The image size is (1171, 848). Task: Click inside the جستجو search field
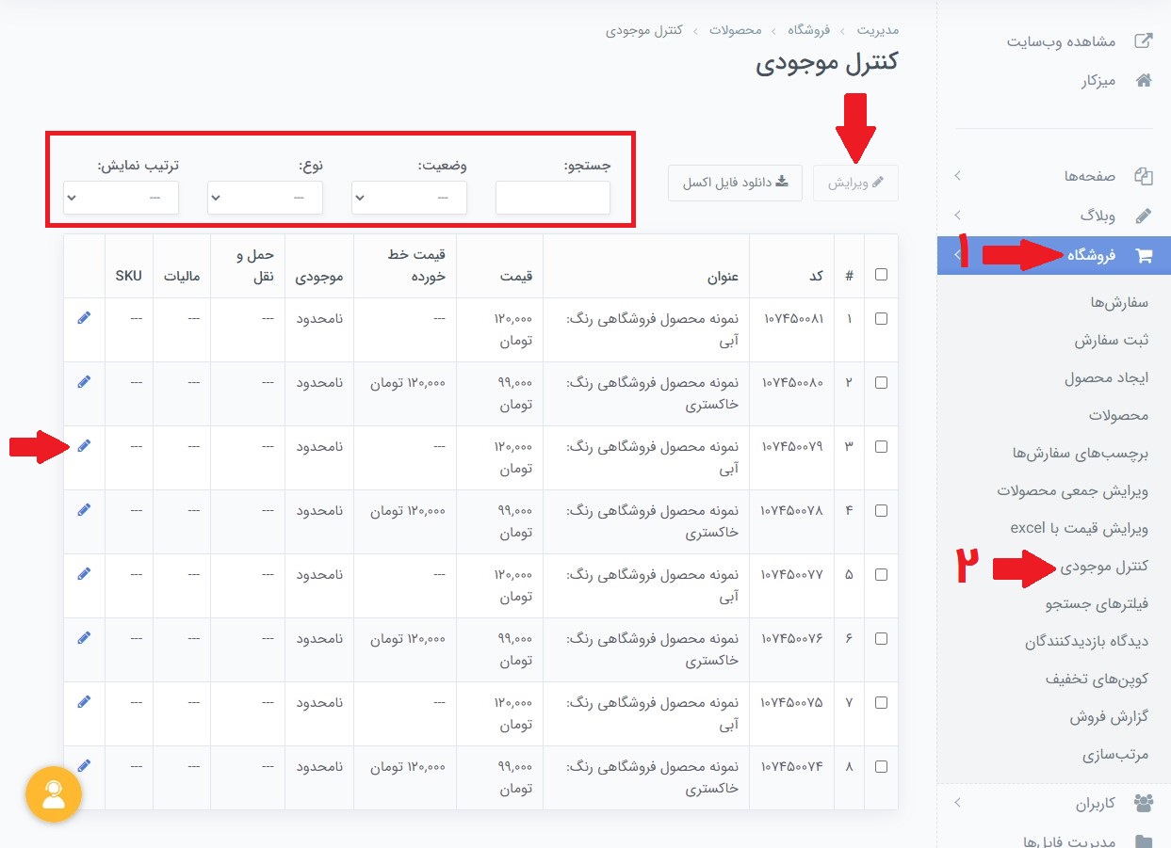coord(553,198)
